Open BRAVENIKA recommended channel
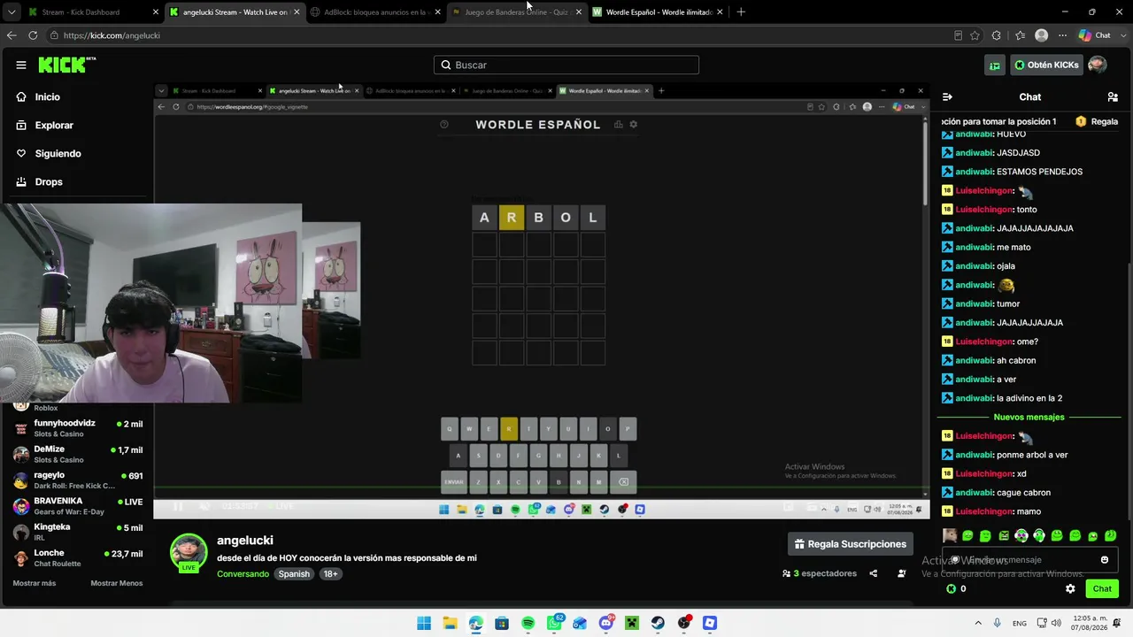Image resolution: width=1133 pixels, height=637 pixels. [x=78, y=506]
